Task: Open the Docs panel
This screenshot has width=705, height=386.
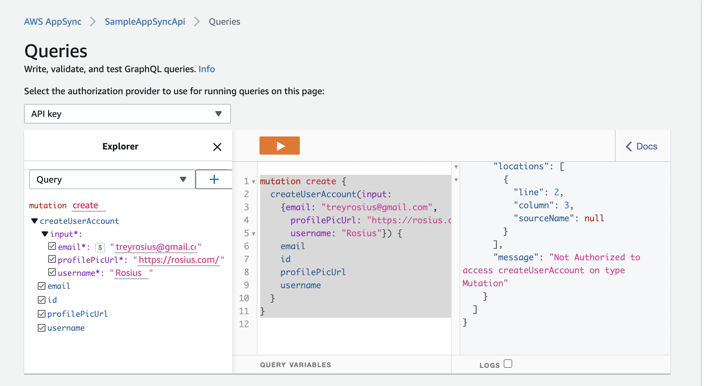Action: (x=642, y=147)
